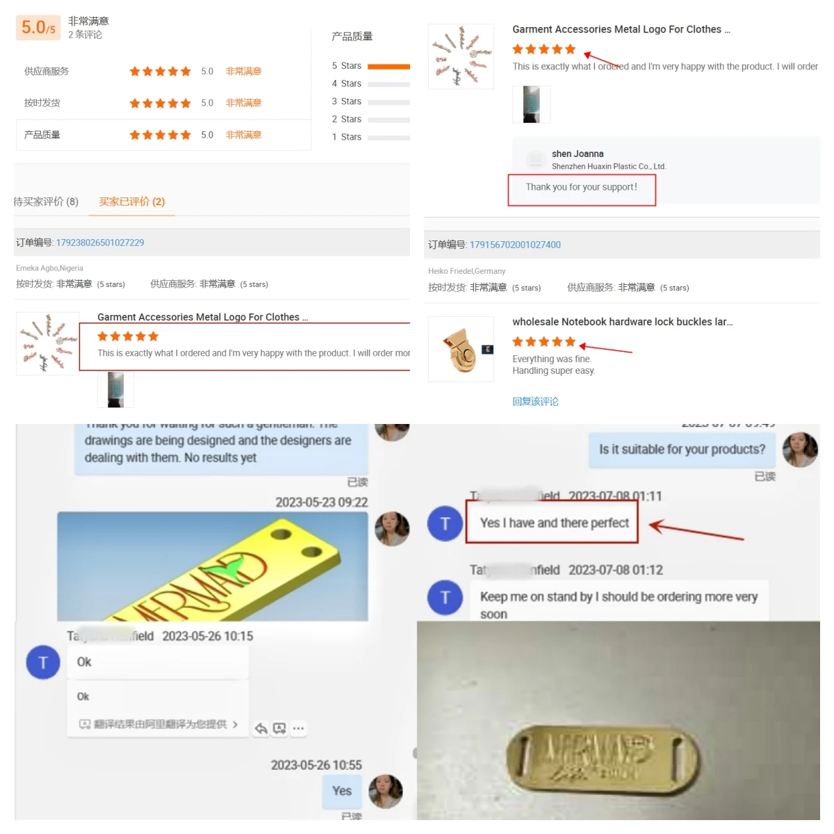Click seller avatar beside 'Is it suitable' message
The image size is (834, 834).
(x=800, y=450)
